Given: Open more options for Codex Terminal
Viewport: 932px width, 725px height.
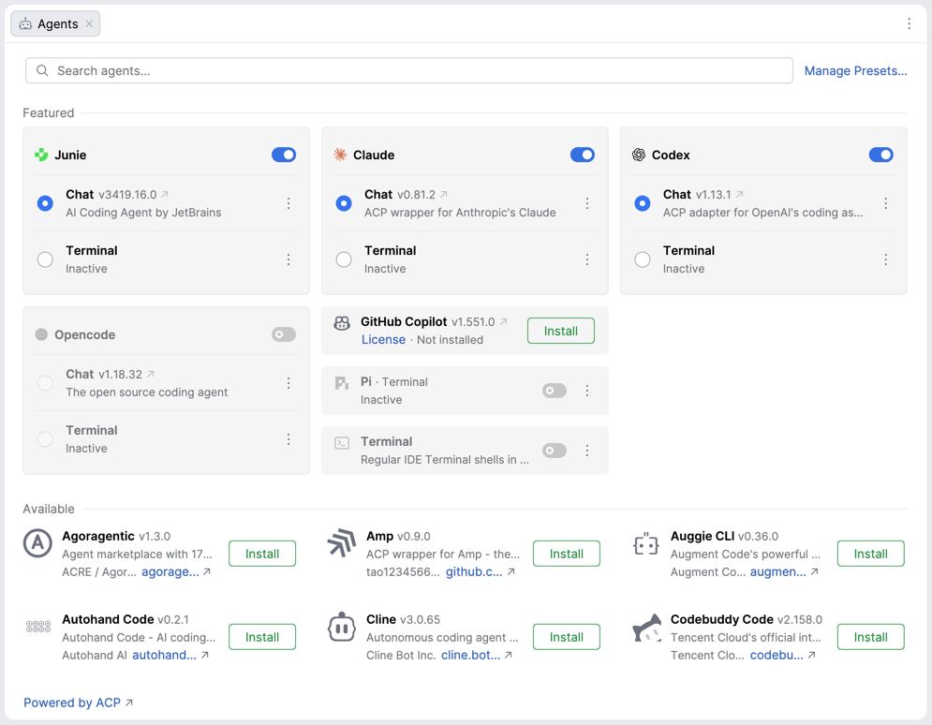Looking at the screenshot, I should pos(886,259).
